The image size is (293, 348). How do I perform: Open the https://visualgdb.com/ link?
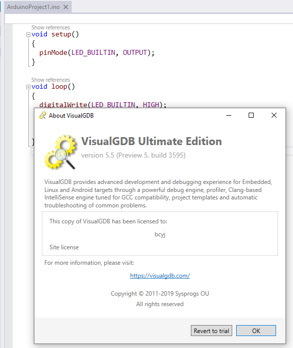(160, 276)
